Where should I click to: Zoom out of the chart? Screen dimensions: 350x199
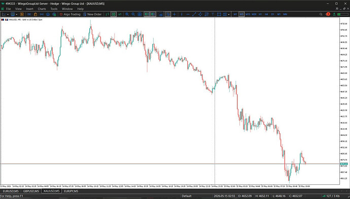point(133,14)
